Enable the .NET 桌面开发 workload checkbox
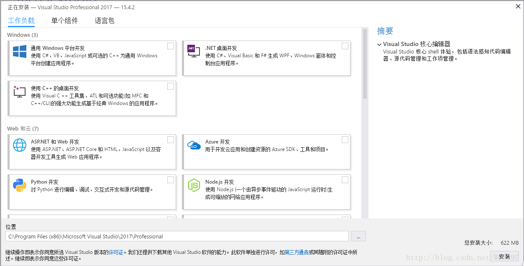The image size is (524, 266). pos(345,46)
